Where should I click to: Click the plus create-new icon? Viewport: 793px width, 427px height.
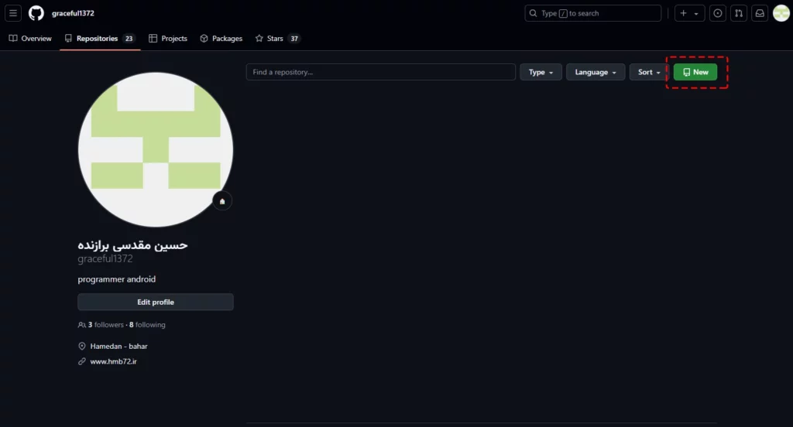683,13
